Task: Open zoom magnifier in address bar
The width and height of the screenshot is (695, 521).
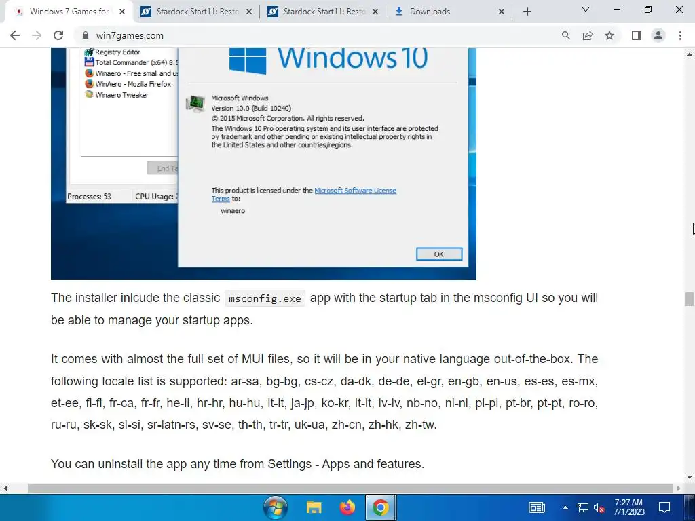Action: pos(565,35)
